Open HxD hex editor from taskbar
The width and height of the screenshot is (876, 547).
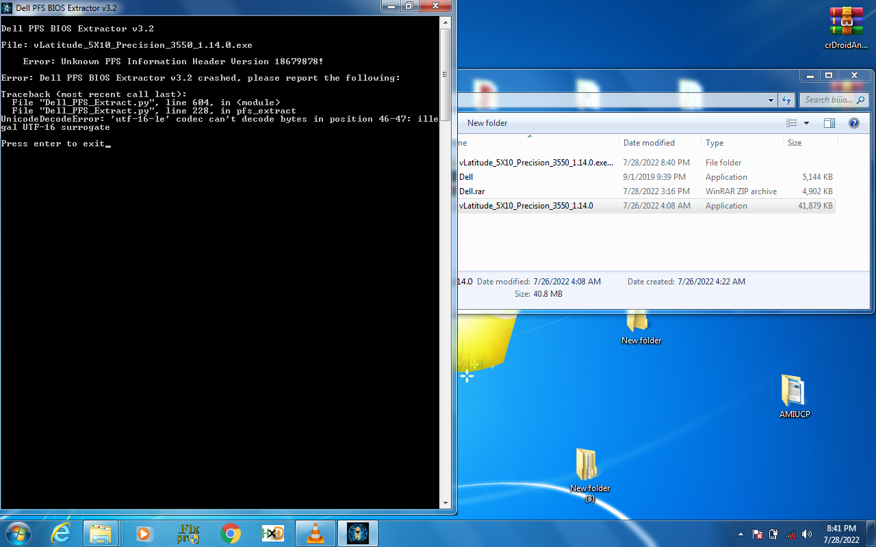(273, 533)
